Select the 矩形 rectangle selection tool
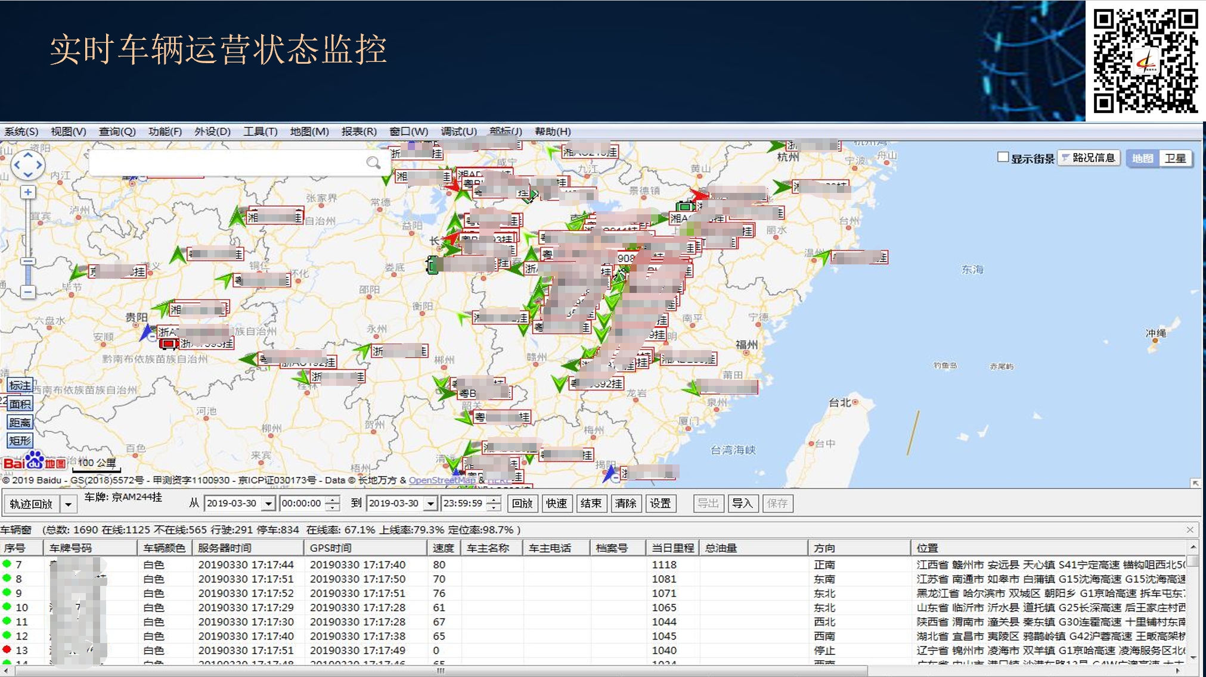1206x677 pixels. (20, 441)
